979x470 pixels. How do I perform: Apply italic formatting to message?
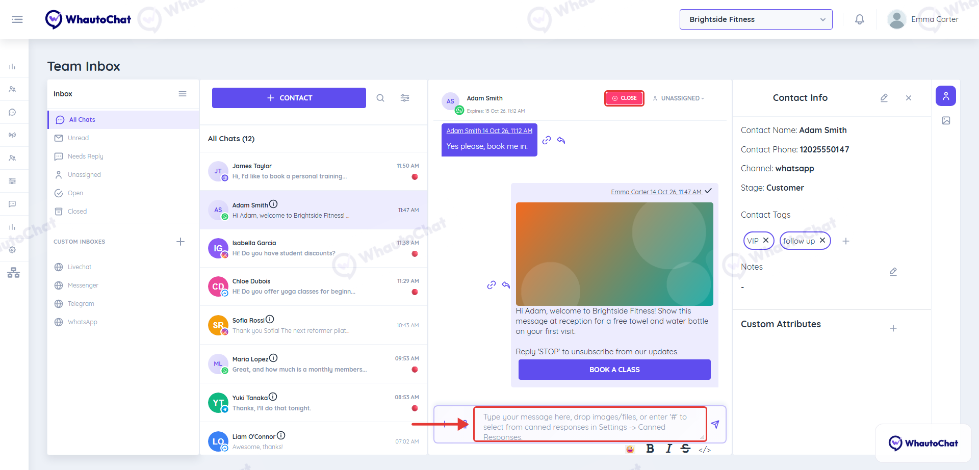pos(668,449)
